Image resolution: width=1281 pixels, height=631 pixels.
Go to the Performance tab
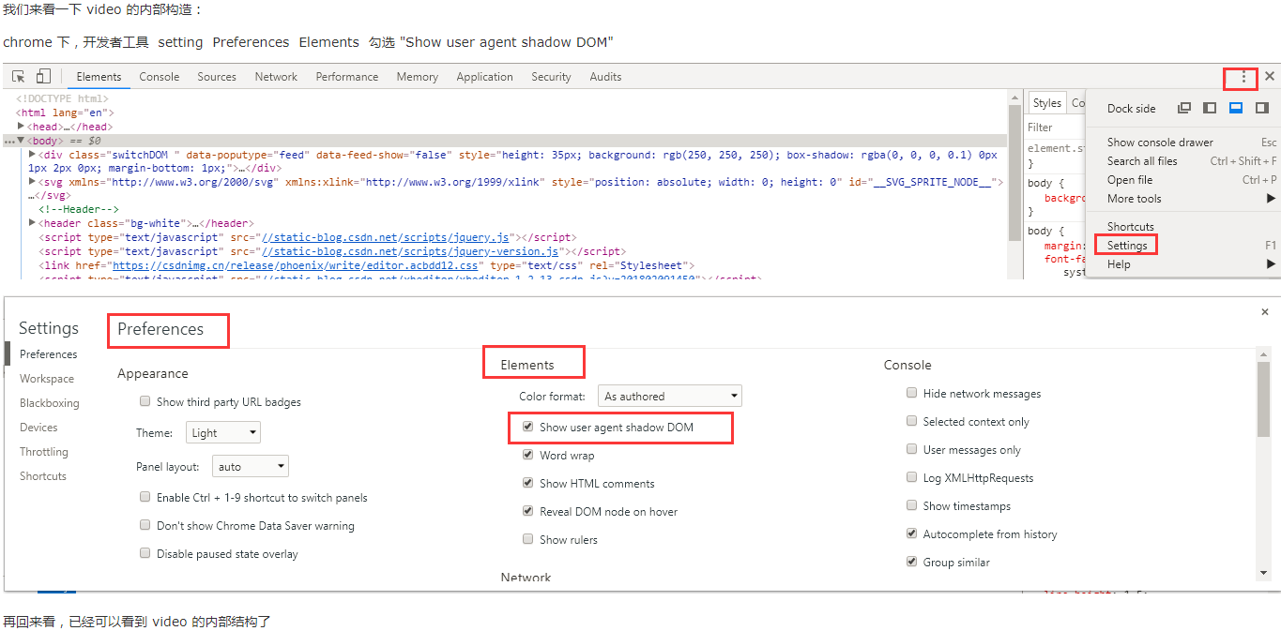click(x=347, y=77)
